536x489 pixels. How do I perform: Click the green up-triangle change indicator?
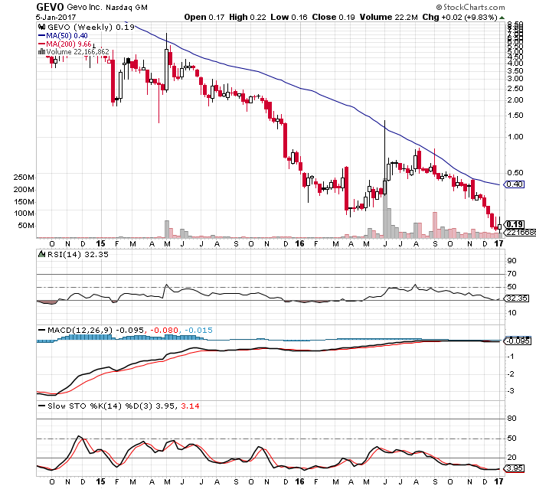[x=502, y=18]
